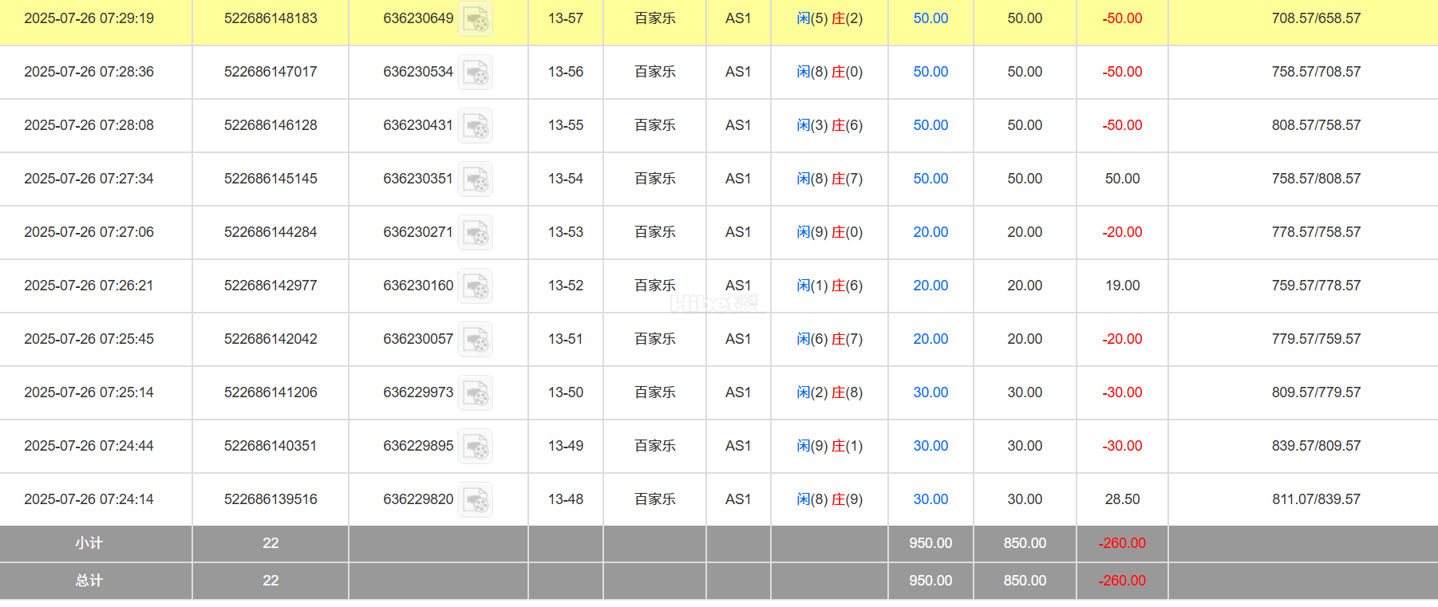The image size is (1438, 607).
Task: Click the replay icon beside 636230271
Action: [476, 233]
